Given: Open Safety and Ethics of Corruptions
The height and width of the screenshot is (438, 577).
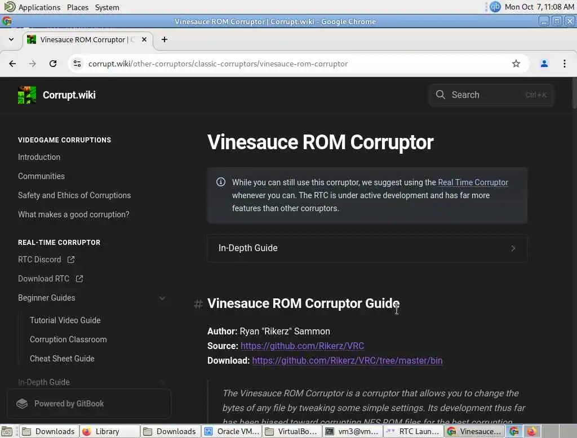Looking at the screenshot, I should pos(74,195).
